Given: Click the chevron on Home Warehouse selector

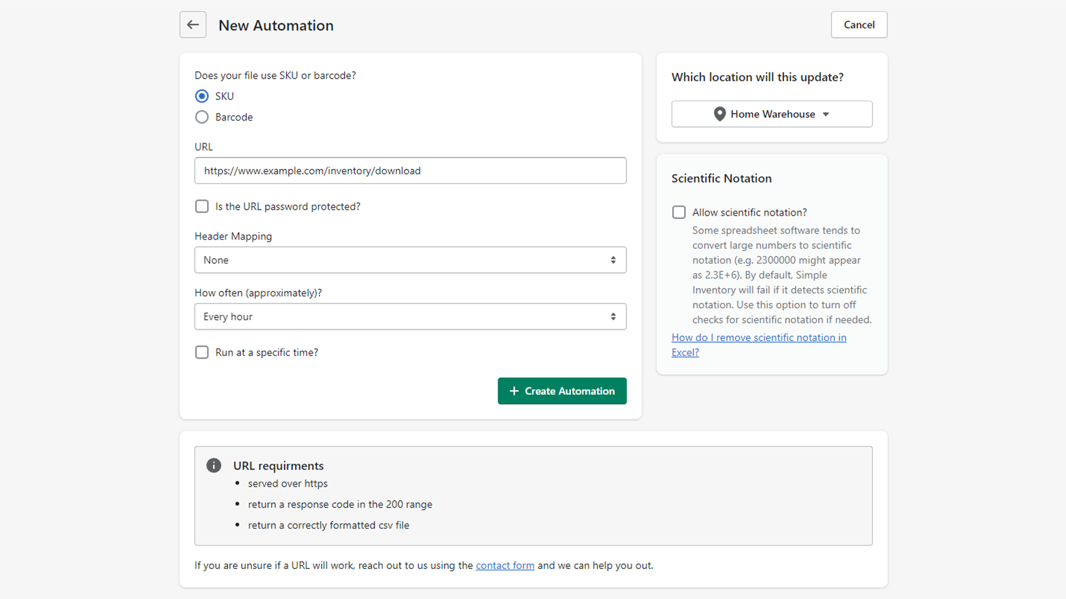Looking at the screenshot, I should click(x=826, y=114).
